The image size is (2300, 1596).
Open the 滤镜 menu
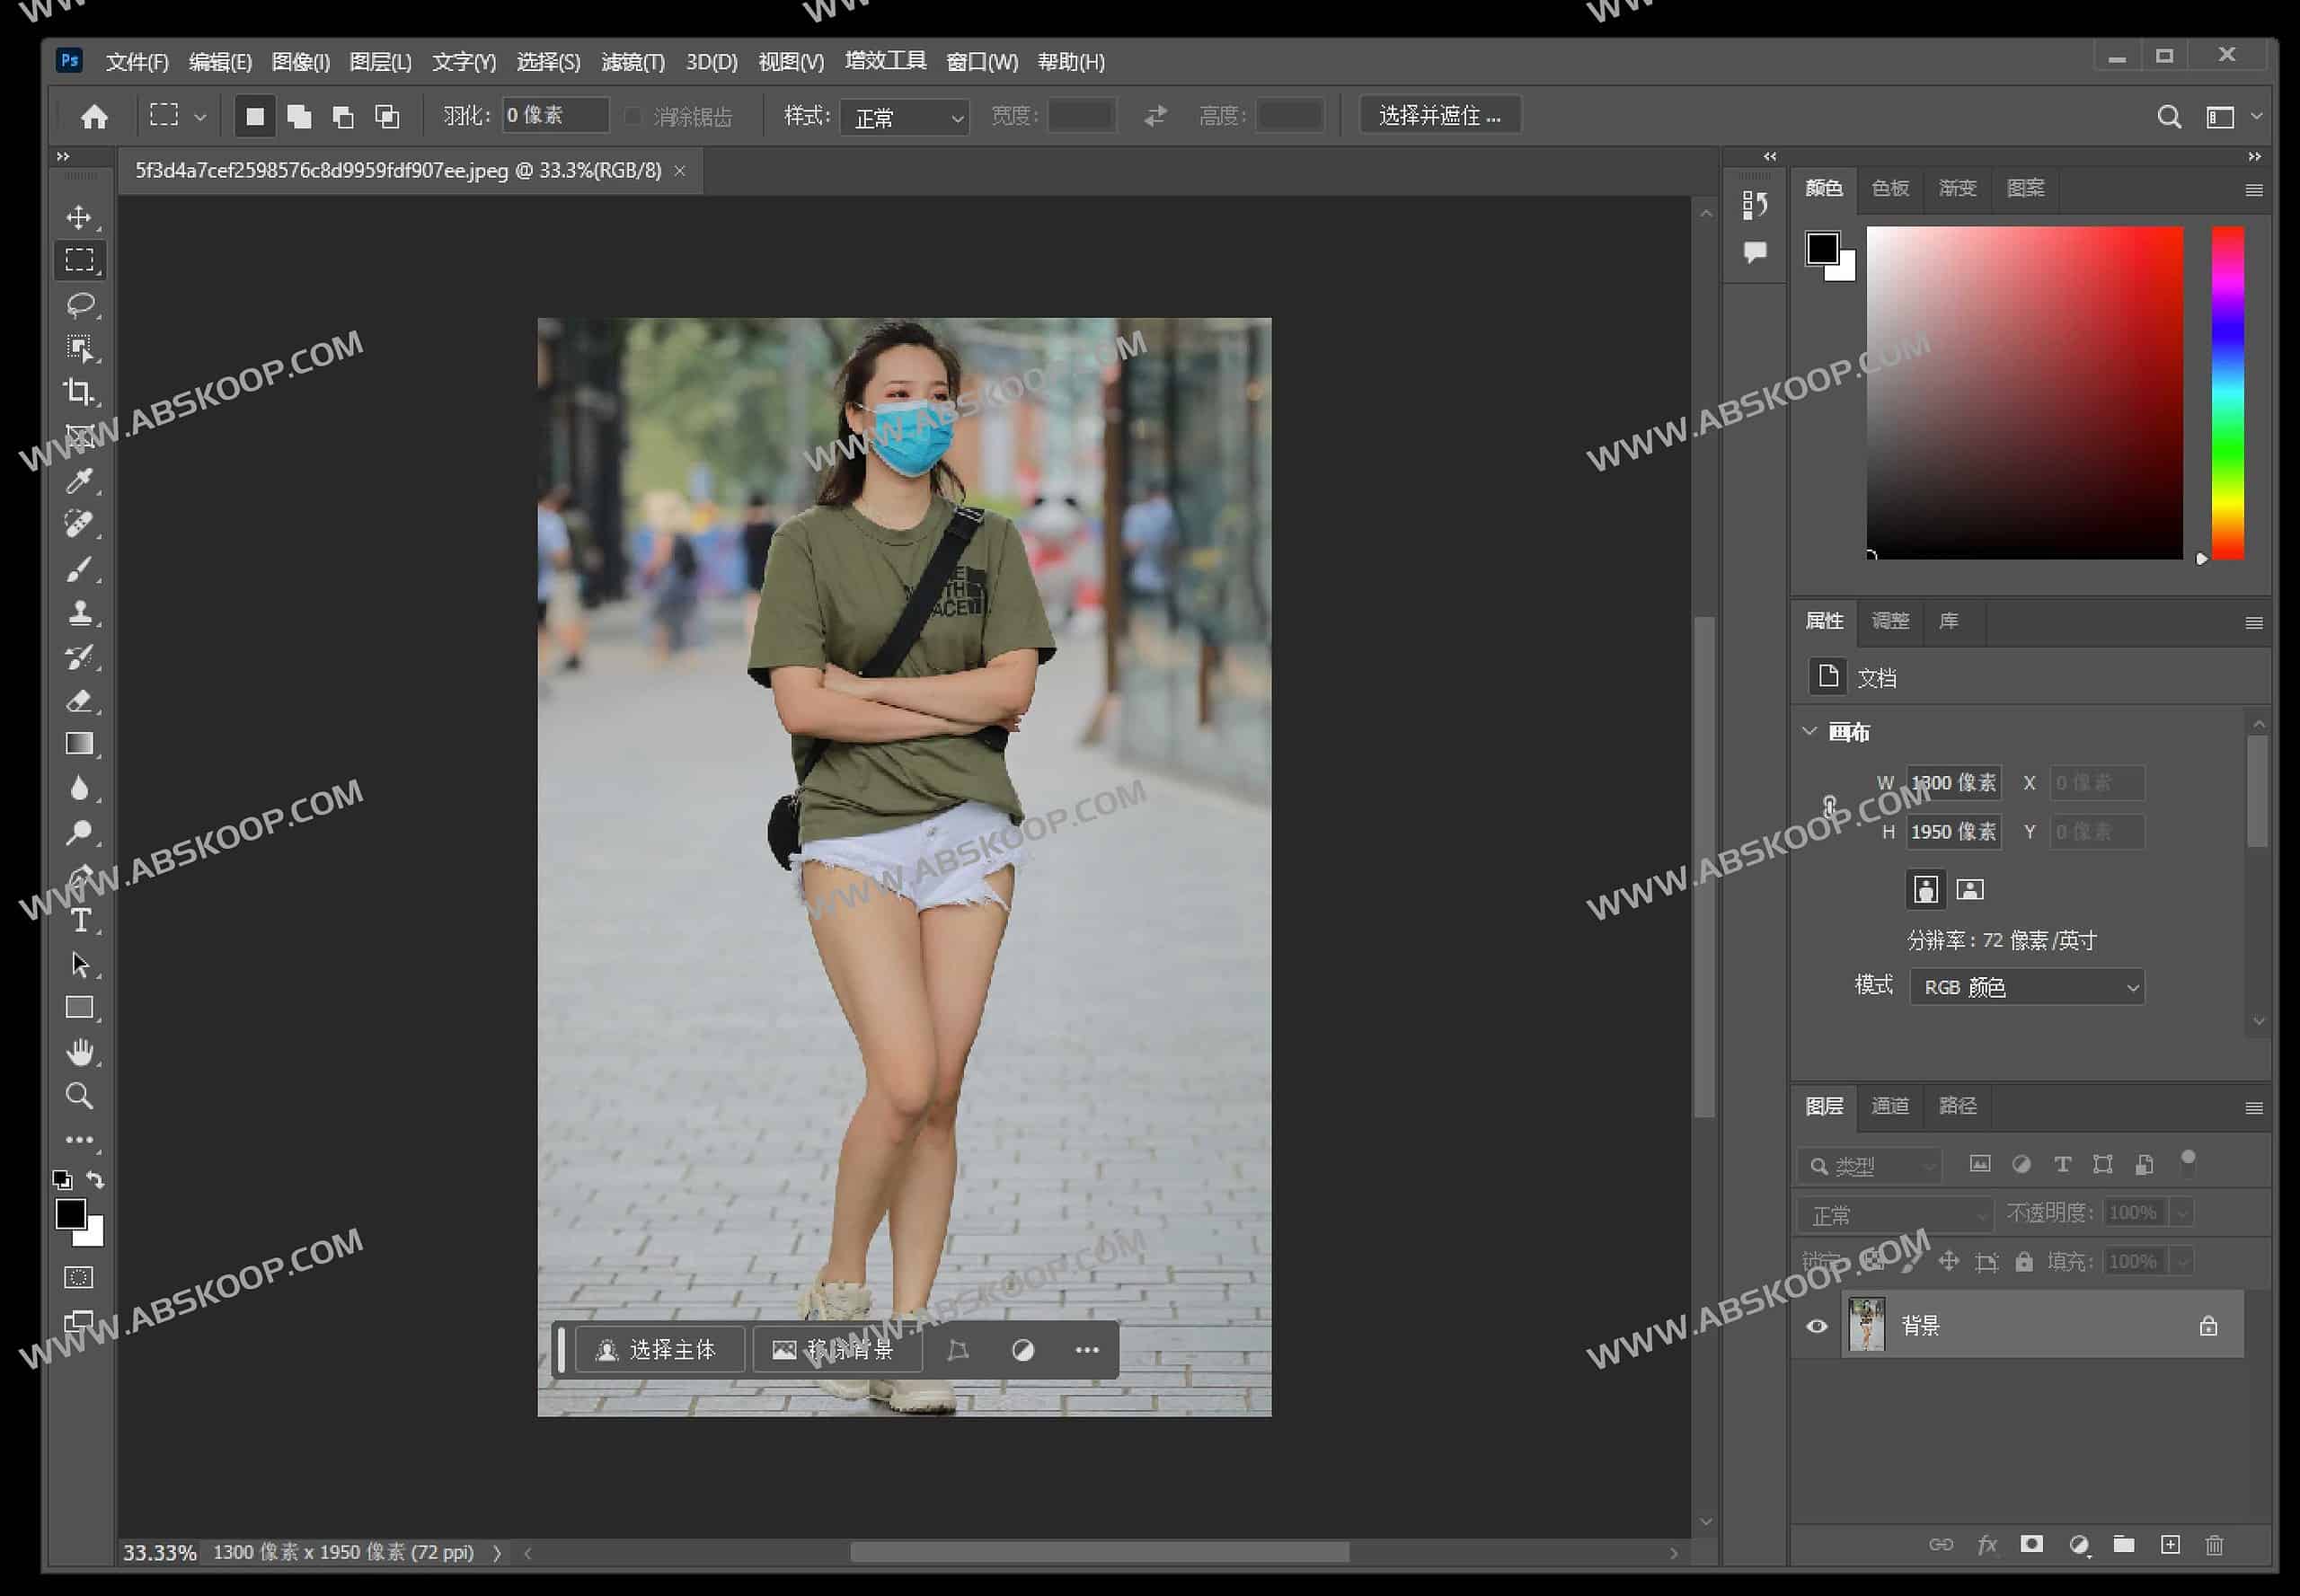[x=632, y=61]
